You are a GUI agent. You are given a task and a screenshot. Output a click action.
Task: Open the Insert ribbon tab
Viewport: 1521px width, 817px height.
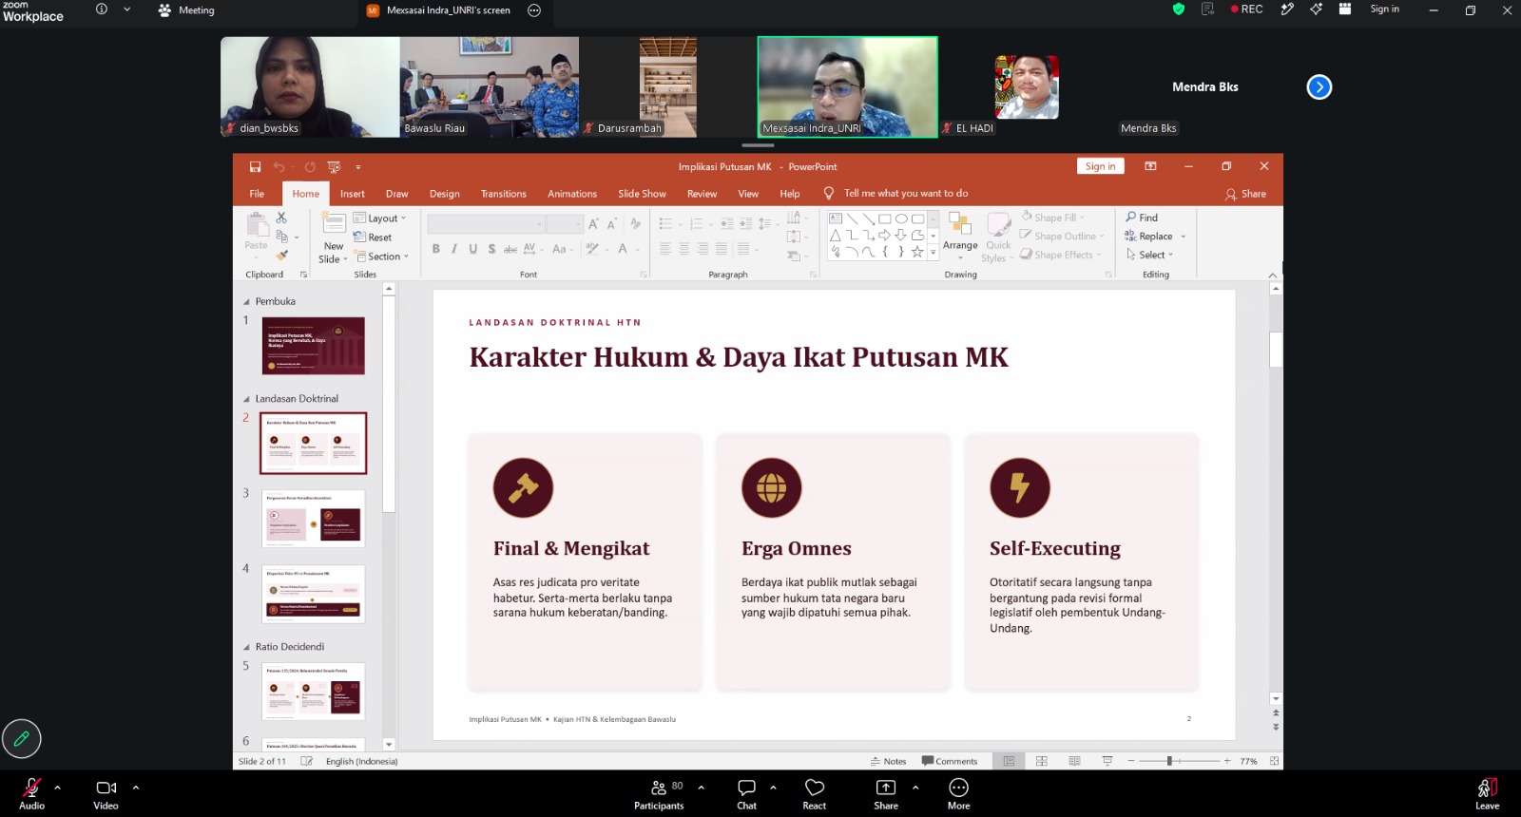[353, 194]
